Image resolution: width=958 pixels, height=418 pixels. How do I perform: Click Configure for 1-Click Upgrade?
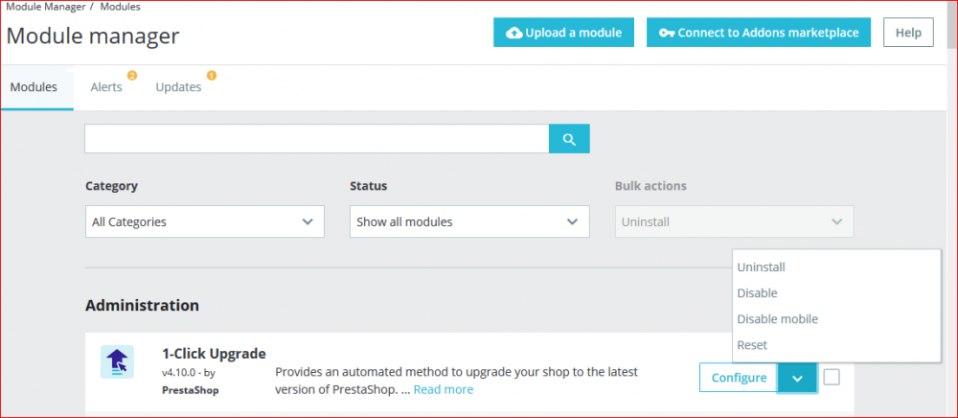(739, 378)
